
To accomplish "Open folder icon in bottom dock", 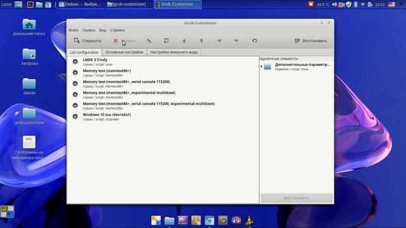I will coord(169,220).
